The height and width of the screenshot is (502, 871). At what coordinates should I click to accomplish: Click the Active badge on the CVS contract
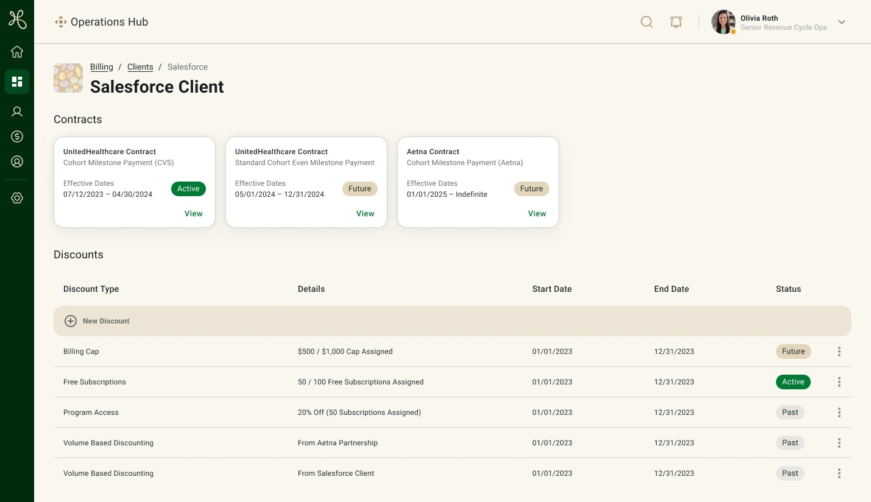click(188, 189)
